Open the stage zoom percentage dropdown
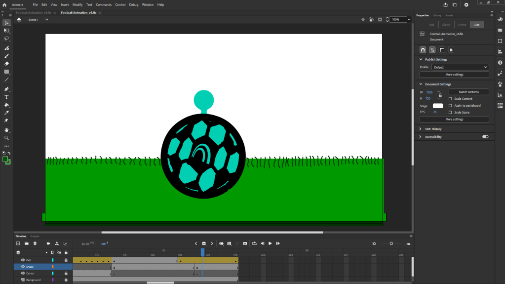Viewport: 505px width, 284px height. [x=409, y=20]
